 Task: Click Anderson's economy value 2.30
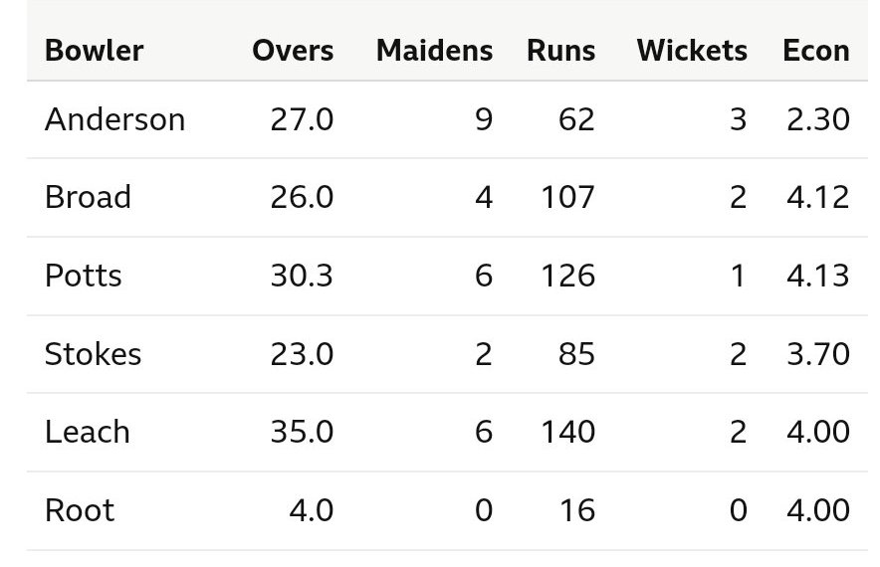817,119
